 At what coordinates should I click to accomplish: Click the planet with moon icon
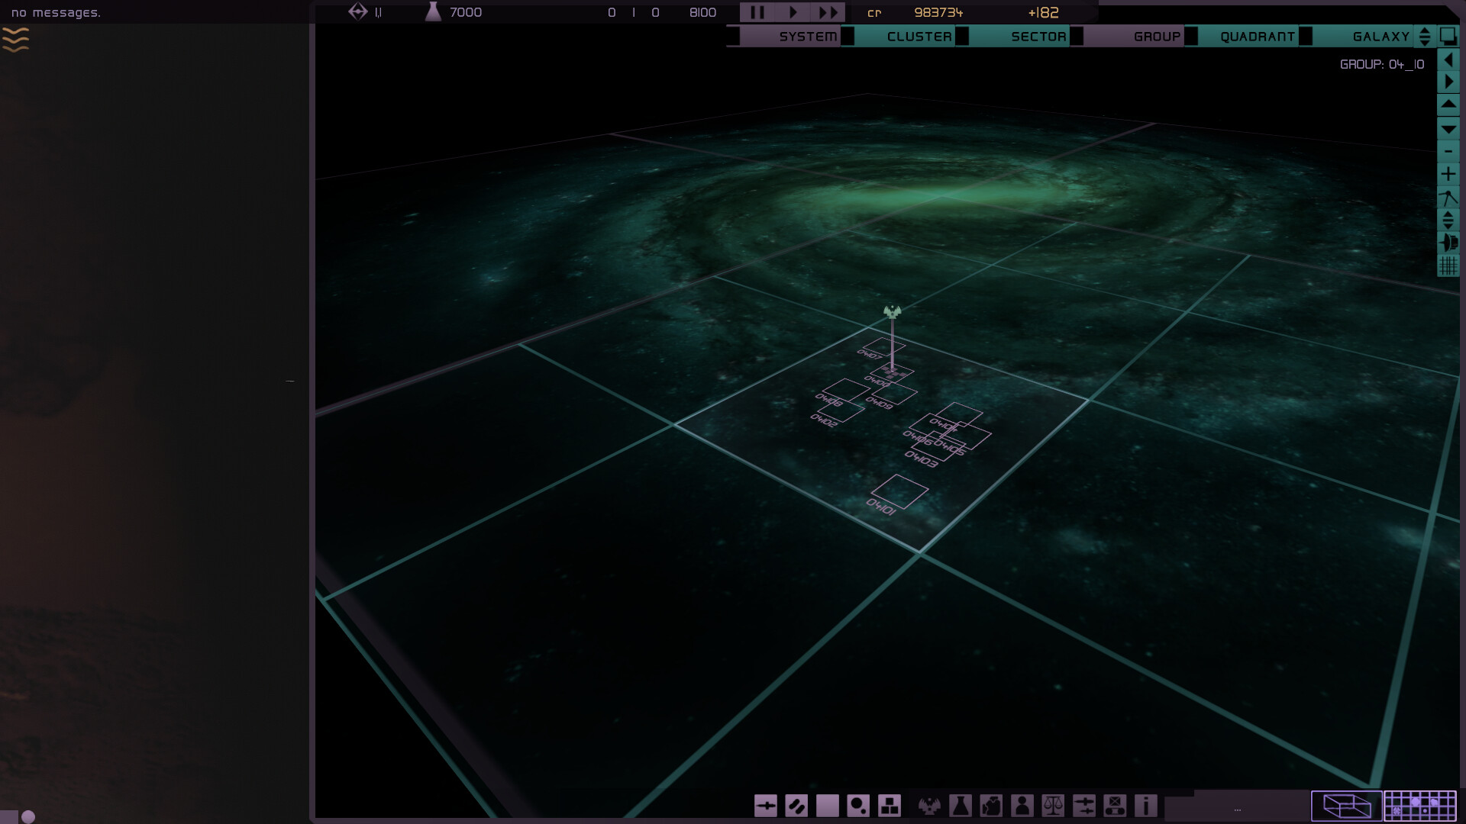point(858,806)
